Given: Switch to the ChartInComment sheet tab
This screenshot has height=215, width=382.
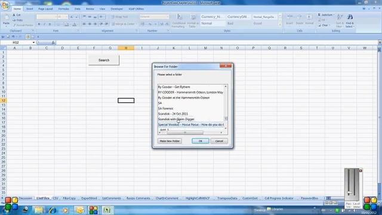Looking at the screenshot, I should 167,198.
